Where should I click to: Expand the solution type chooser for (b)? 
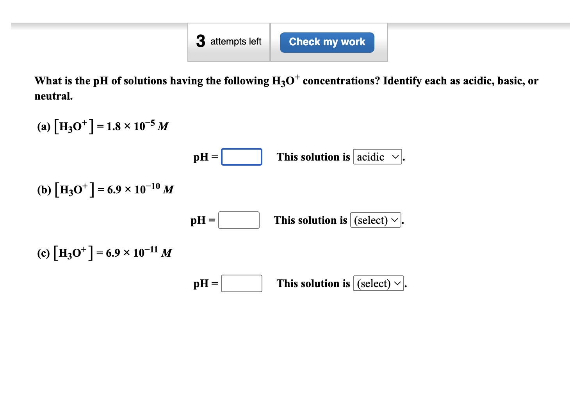point(375,220)
